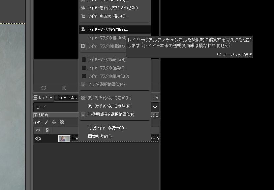Check the レイヤーマスクの無効化 checkbox
274x190 pixels.
(x=84, y=76)
